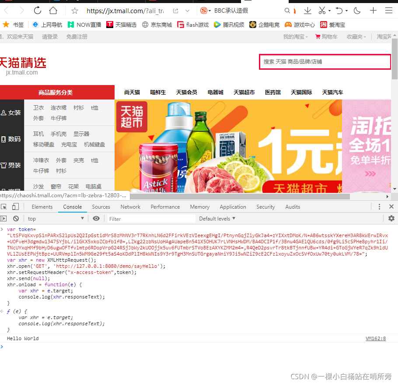
Task: Open 企鹅电竞 bookmark
Action: click(264, 25)
